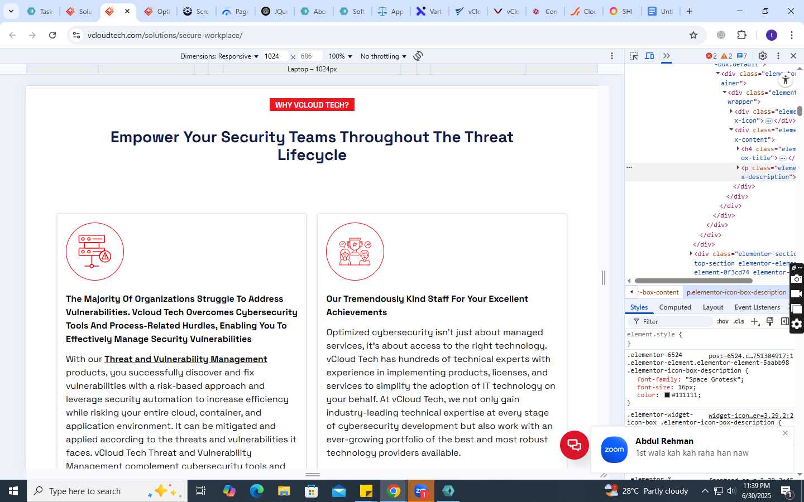Expand the p x-description element node

click(738, 167)
